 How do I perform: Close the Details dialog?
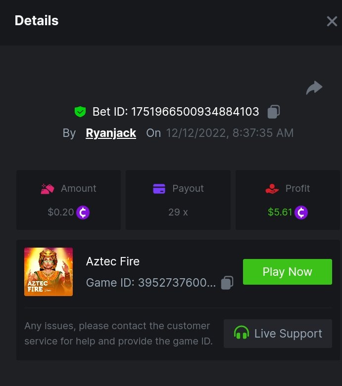click(332, 21)
